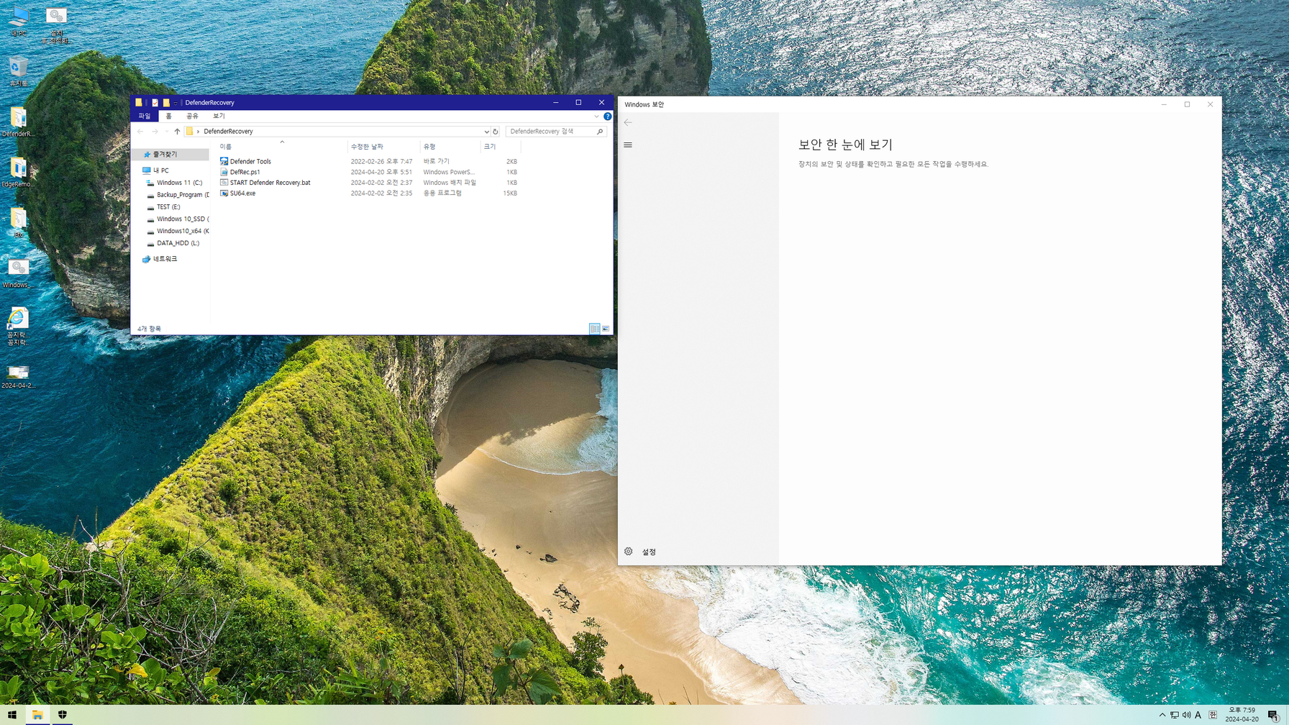The height and width of the screenshot is (725, 1289).
Task: Select the START Defender Recovery.bat file icon
Action: (224, 183)
